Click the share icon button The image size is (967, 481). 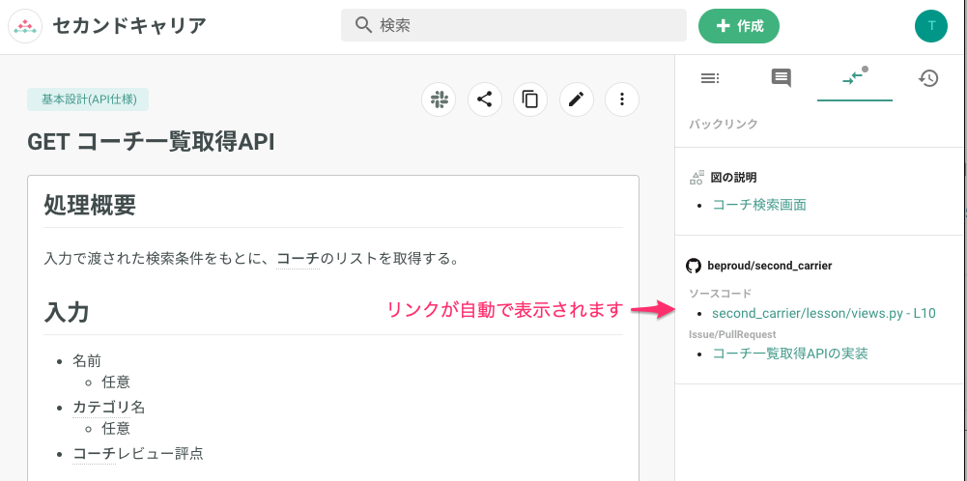484,99
